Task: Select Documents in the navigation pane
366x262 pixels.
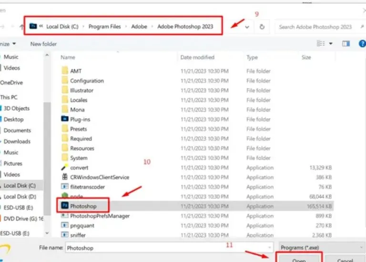Action: coord(17,130)
